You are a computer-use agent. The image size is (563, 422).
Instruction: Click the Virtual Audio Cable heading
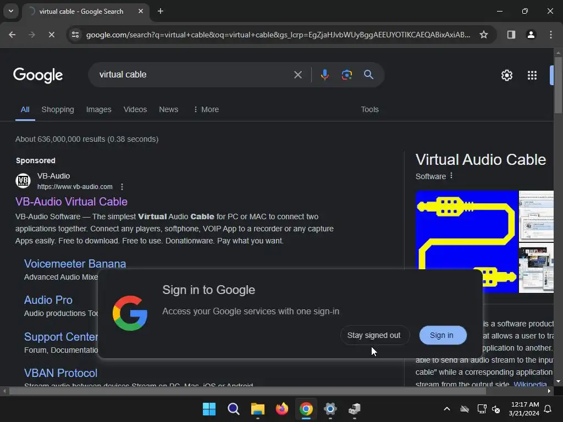point(481,160)
